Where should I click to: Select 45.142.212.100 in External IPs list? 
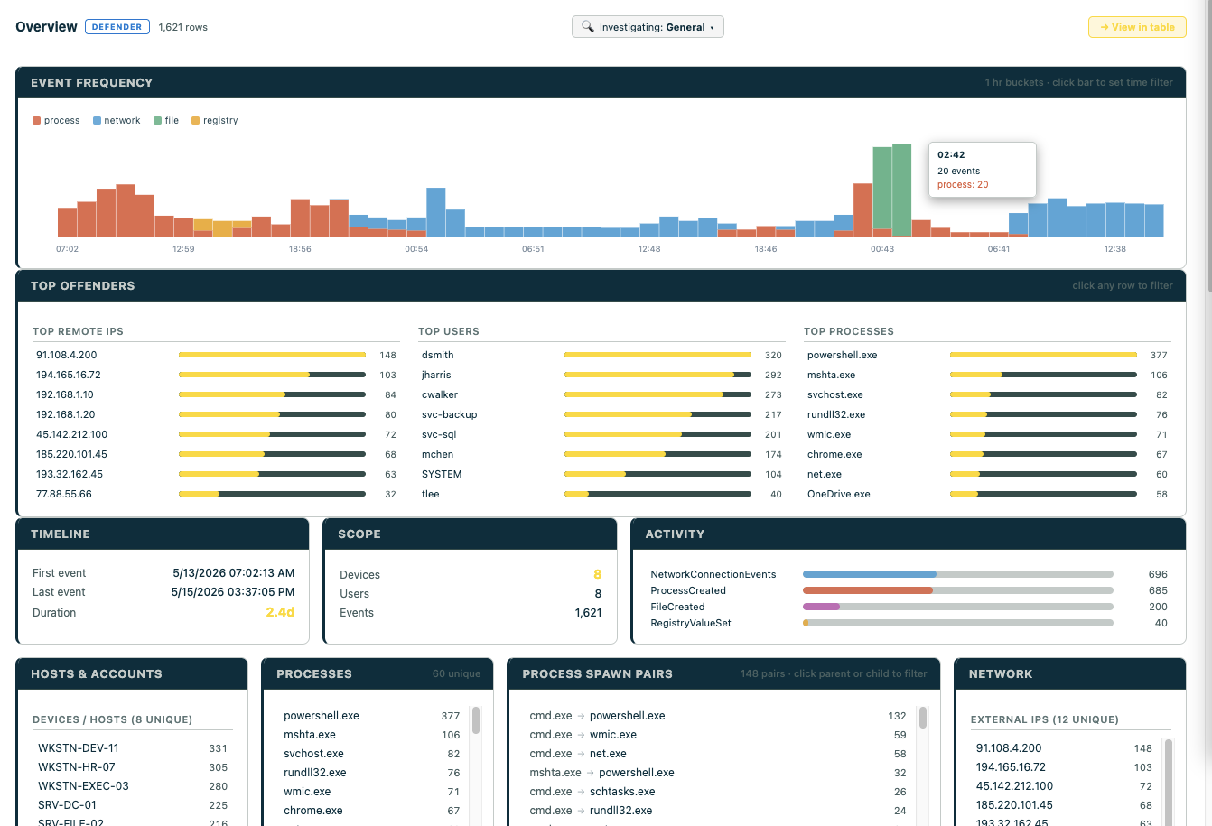pyautogui.click(x=1064, y=786)
